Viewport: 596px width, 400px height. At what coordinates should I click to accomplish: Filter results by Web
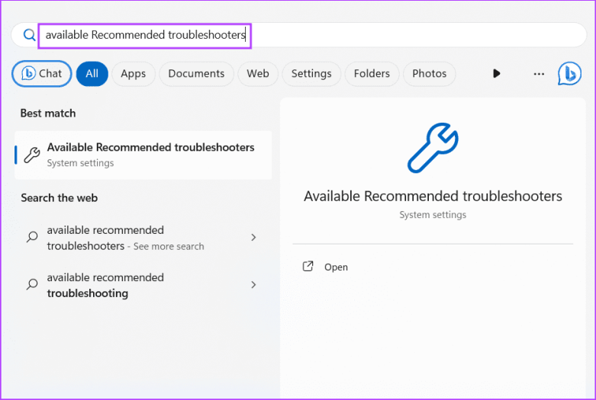(x=258, y=74)
